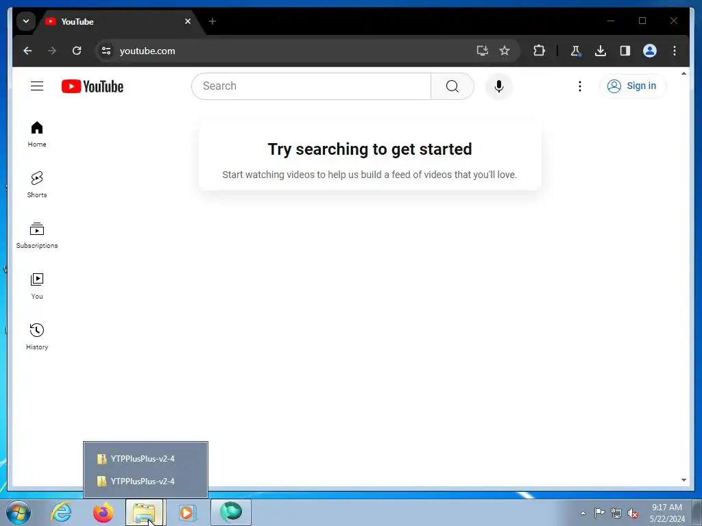The width and height of the screenshot is (702, 526).
Task: Reload the page
Action: [x=77, y=51]
